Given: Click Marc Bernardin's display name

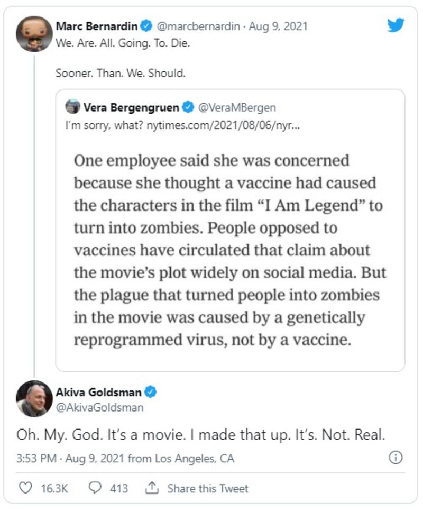Looking at the screenshot, I should [96, 26].
